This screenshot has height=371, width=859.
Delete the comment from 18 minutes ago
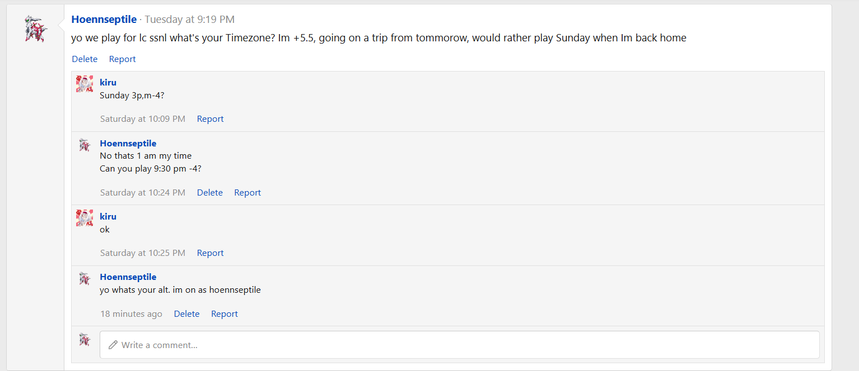(x=186, y=314)
